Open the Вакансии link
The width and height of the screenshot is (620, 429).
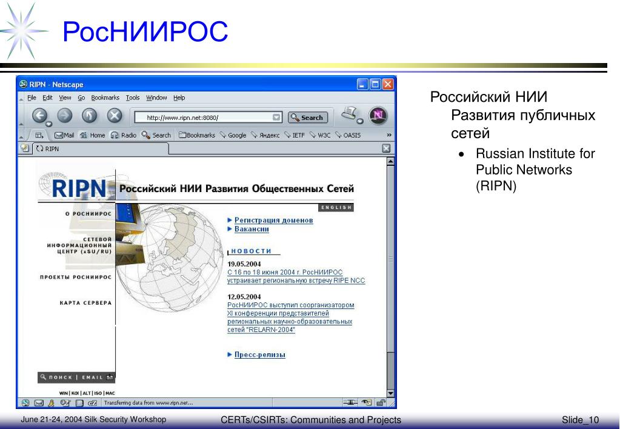click(x=252, y=229)
